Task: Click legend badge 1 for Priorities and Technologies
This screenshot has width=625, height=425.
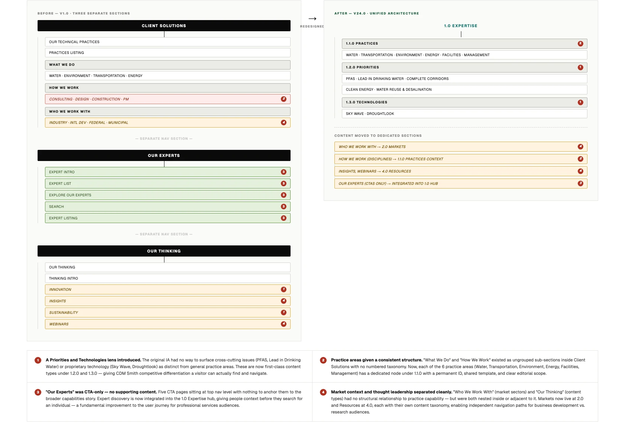Action: pyautogui.click(x=38, y=360)
